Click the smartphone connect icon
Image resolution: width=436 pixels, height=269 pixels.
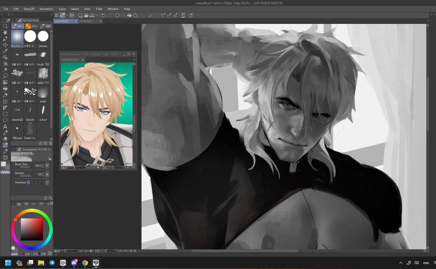[183, 15]
